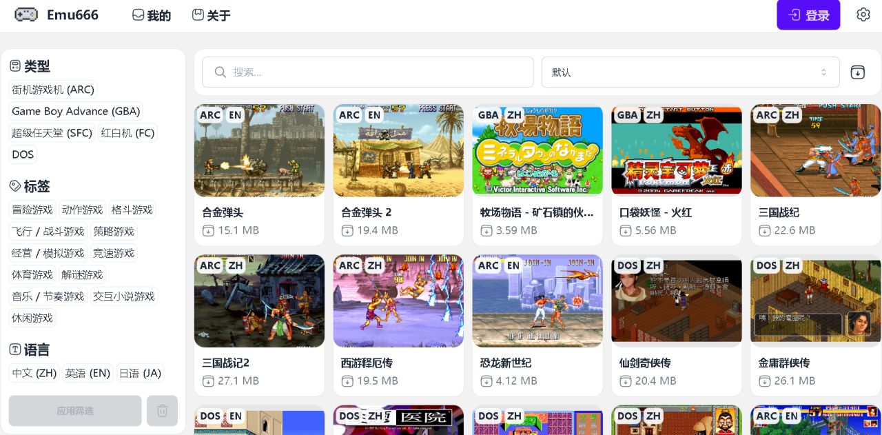882x435 pixels.
Task: Open the 三国战纪 game thumbnail
Action: [816, 150]
